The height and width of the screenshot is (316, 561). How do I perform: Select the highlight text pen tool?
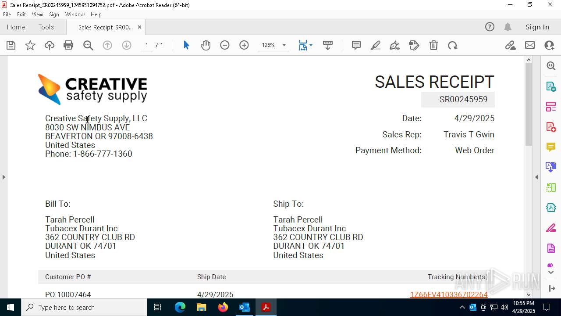pyautogui.click(x=376, y=45)
